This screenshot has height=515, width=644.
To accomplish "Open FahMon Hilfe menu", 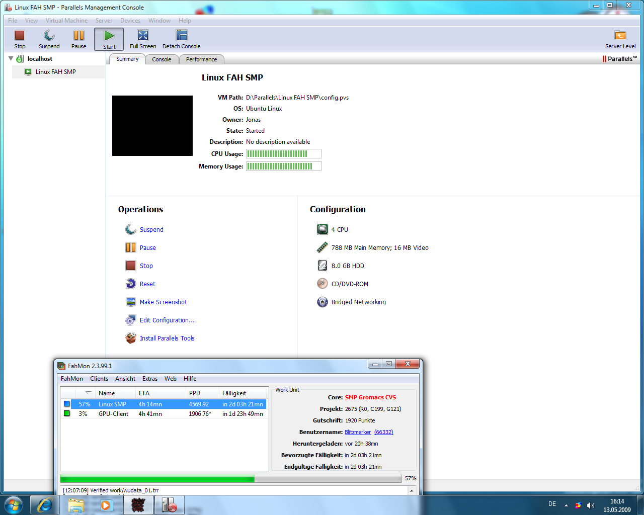I will [x=190, y=379].
